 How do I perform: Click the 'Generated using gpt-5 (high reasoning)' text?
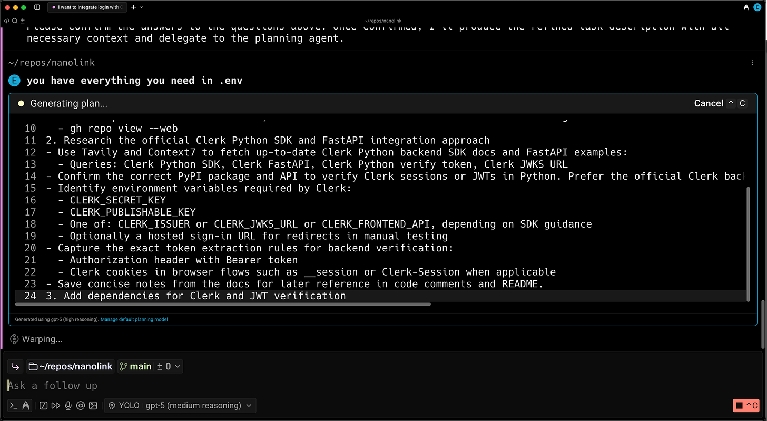pyautogui.click(x=56, y=319)
